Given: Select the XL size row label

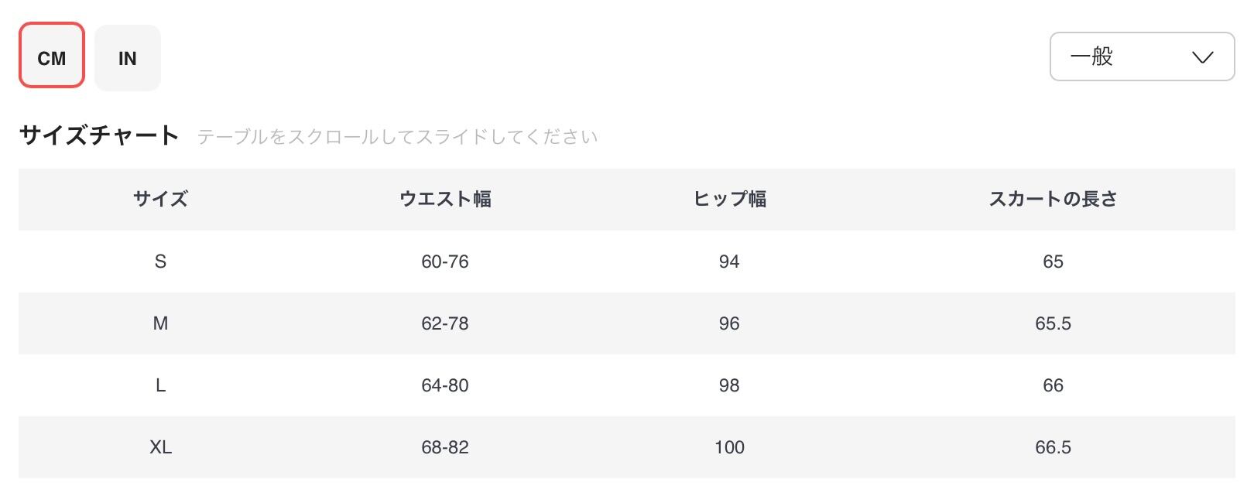Looking at the screenshot, I should click(x=160, y=447).
